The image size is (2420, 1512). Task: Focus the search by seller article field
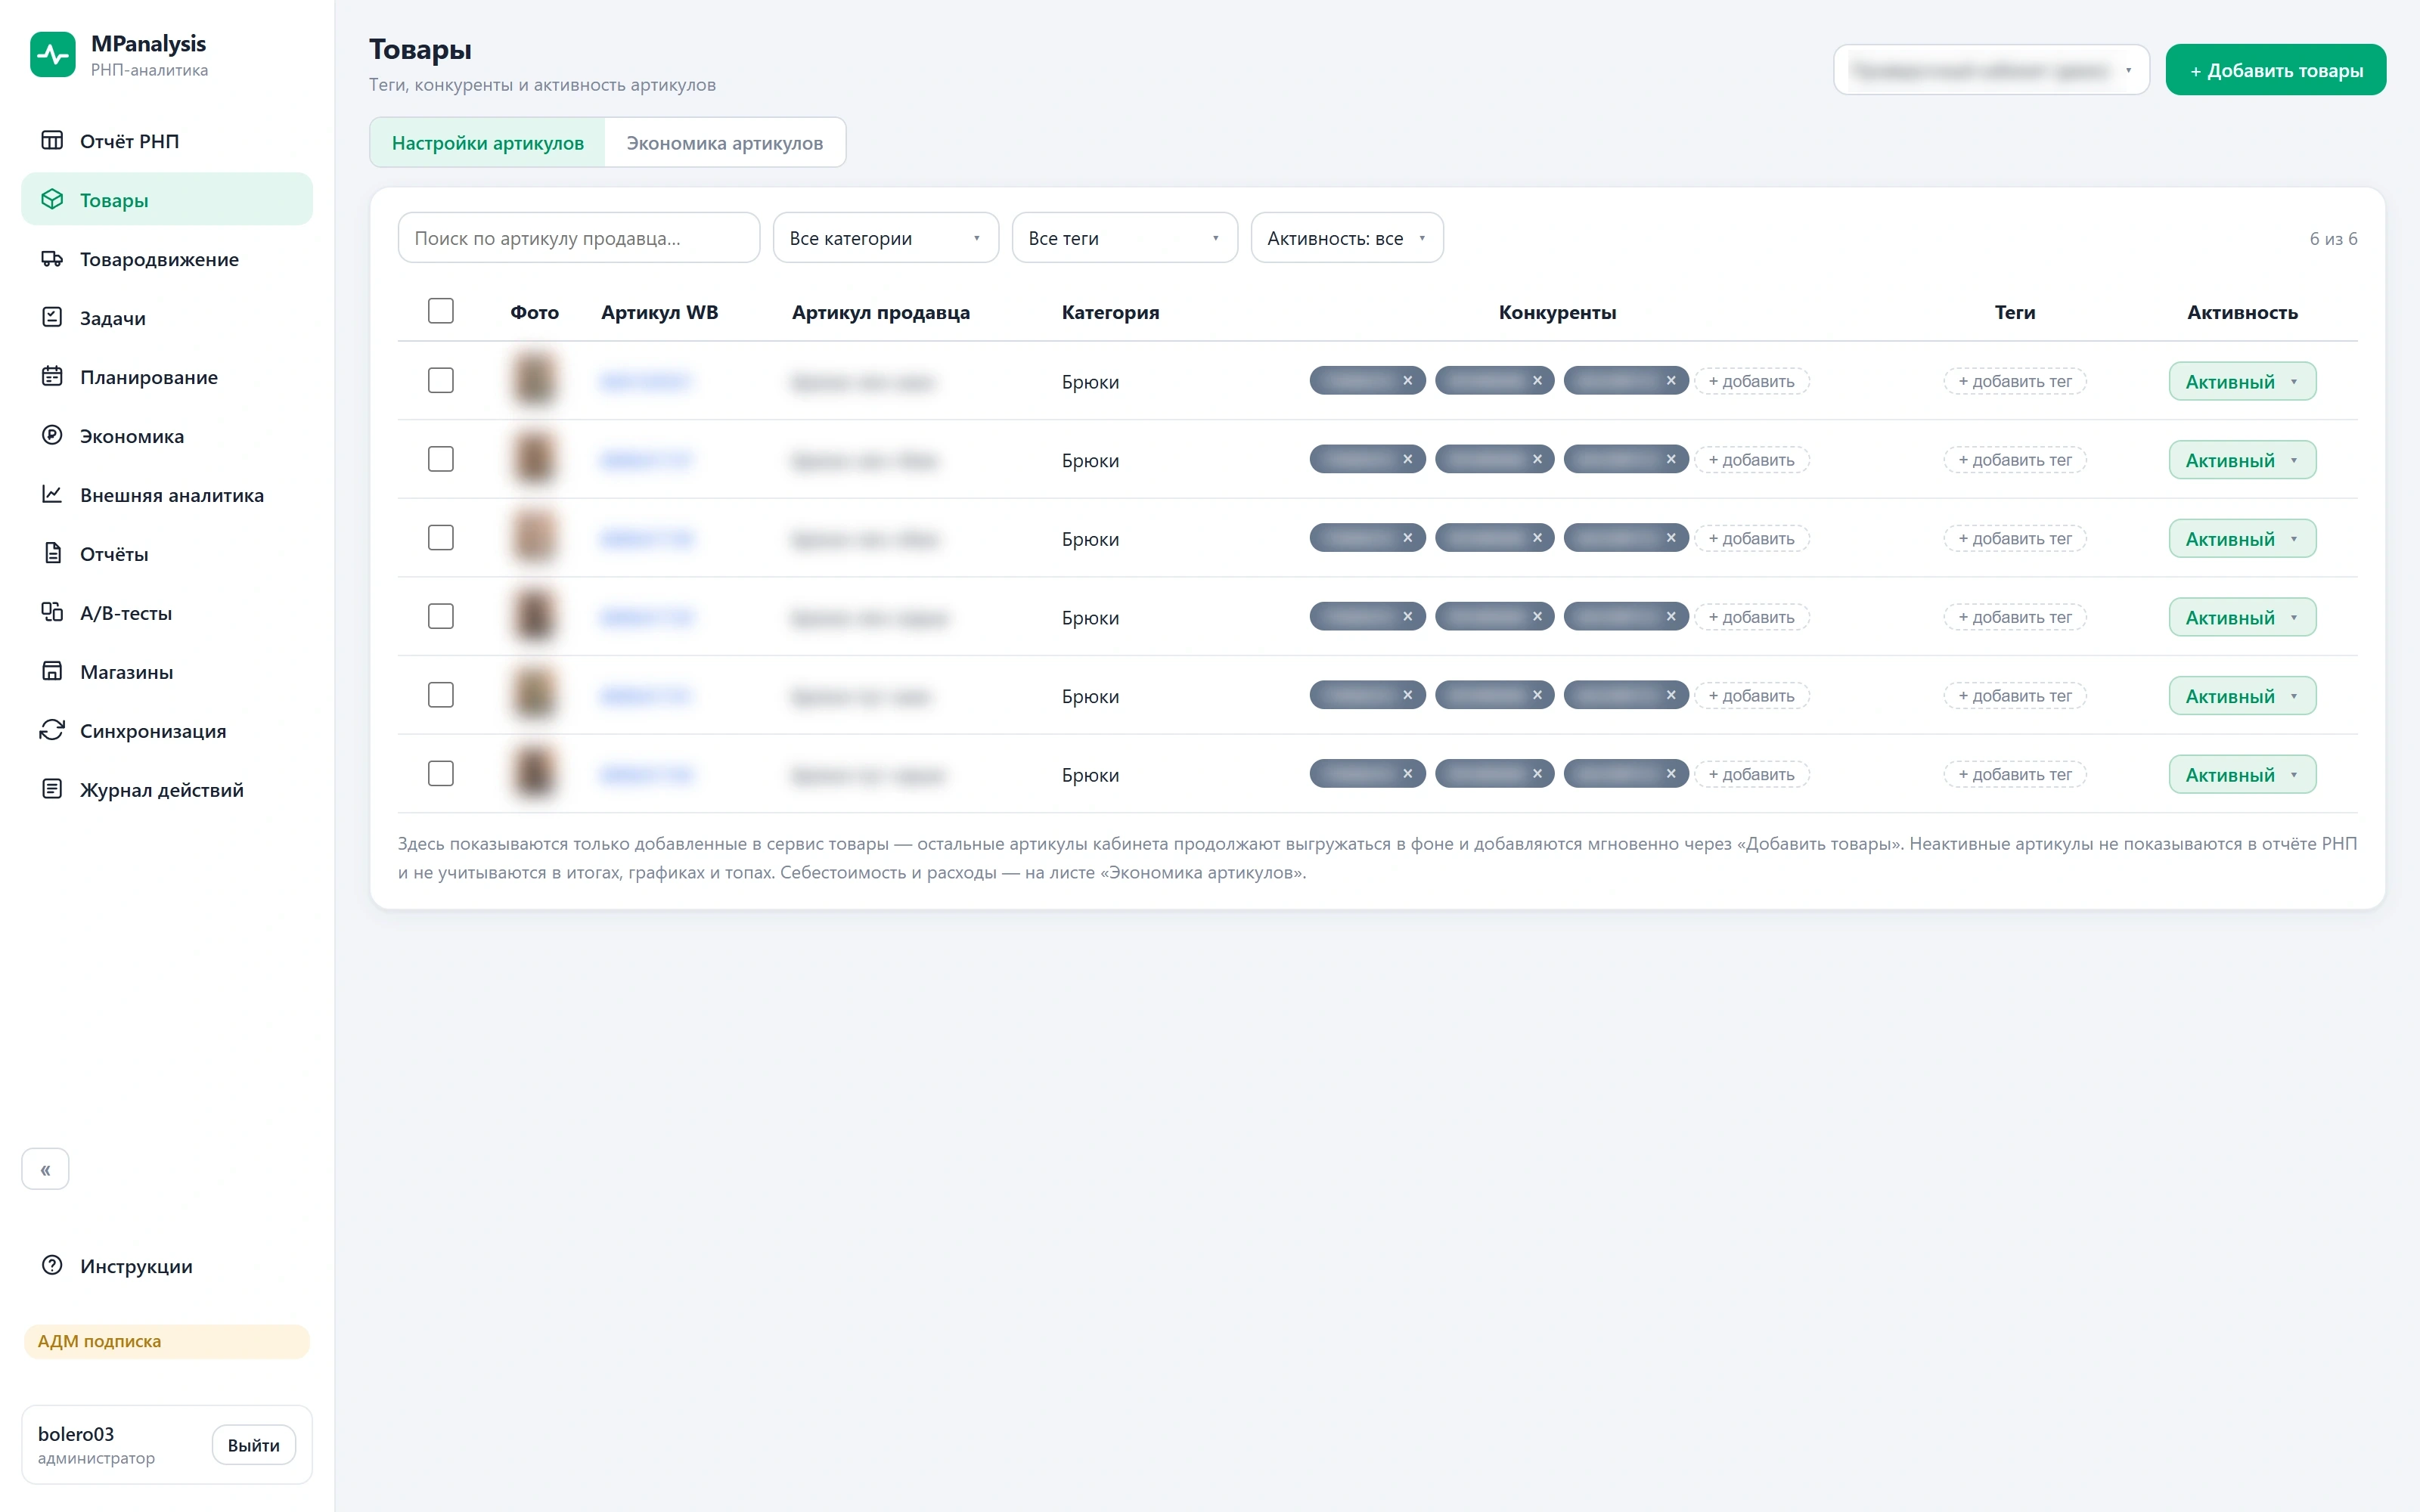579,238
